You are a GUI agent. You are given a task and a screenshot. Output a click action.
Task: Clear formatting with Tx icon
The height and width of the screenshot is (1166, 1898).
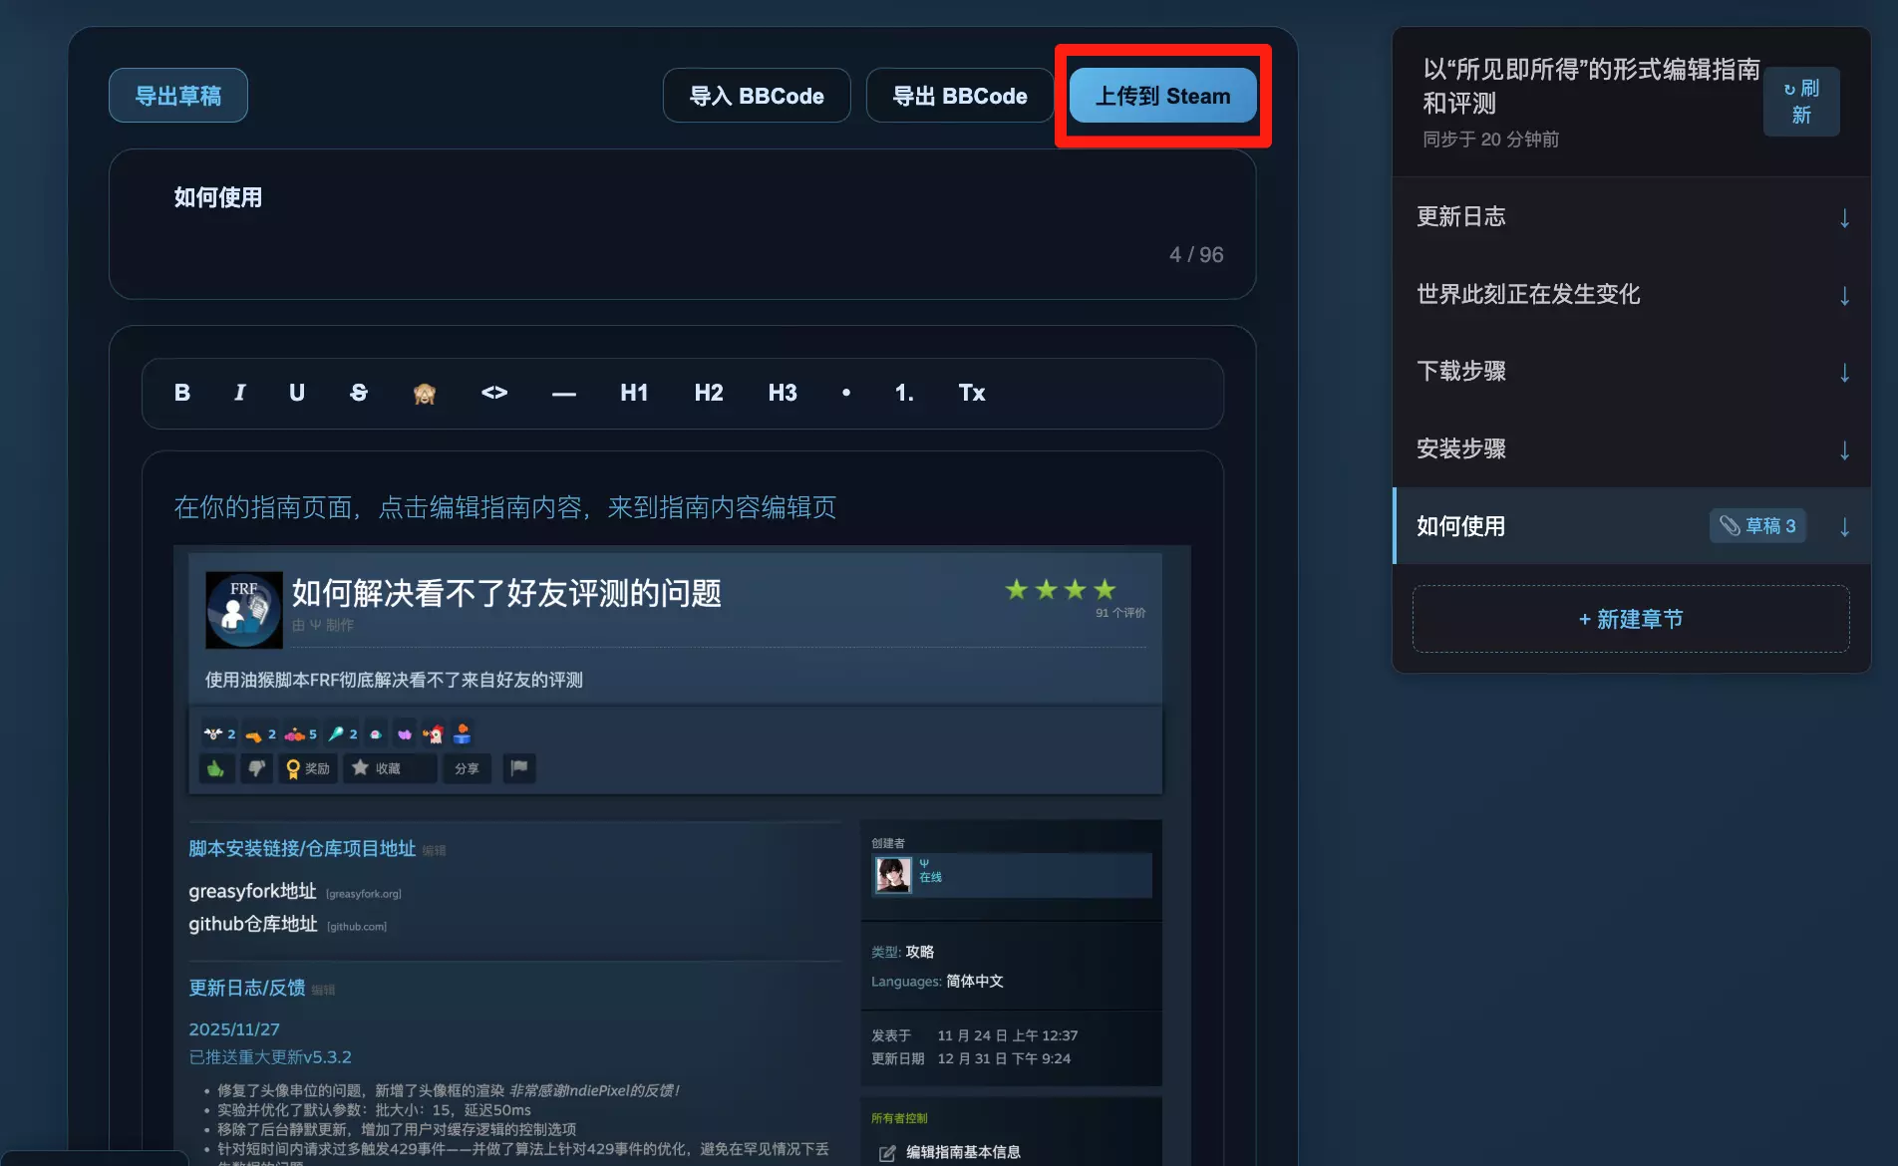[x=972, y=393]
